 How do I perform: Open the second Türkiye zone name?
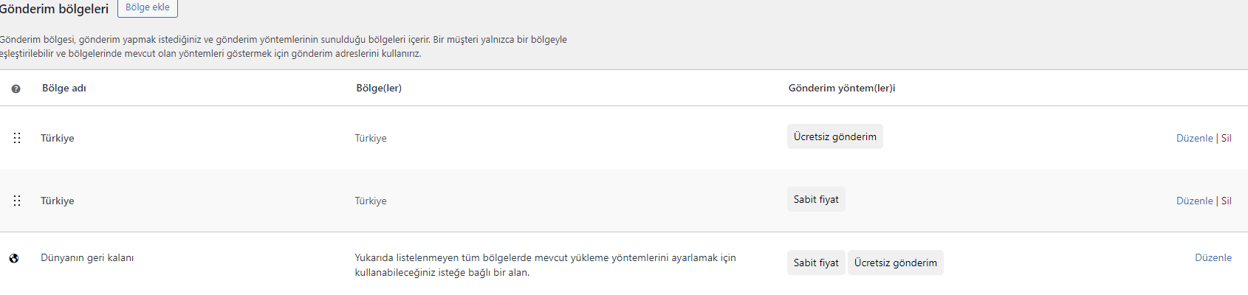pyautogui.click(x=58, y=201)
